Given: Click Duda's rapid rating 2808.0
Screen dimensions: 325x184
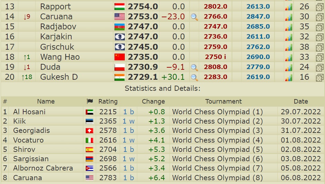Looking at the screenshot, I should point(215,67).
